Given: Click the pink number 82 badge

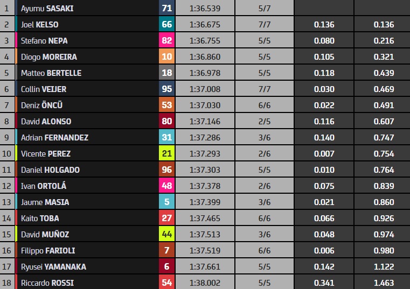Looking at the screenshot, I should (x=167, y=40).
